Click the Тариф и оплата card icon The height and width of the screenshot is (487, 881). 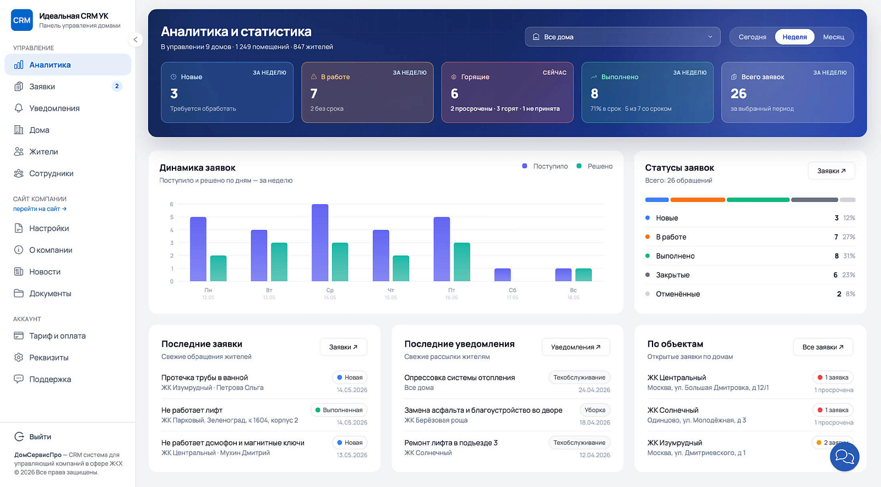coord(19,336)
